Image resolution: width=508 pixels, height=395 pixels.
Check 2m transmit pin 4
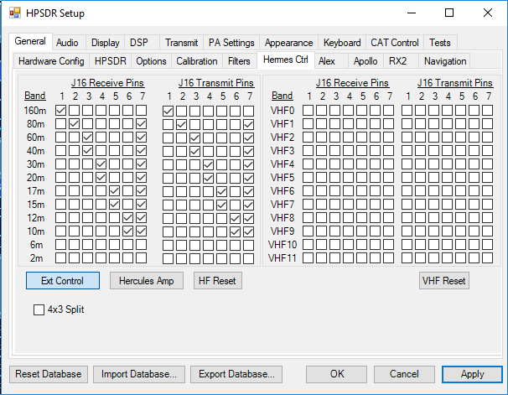tap(209, 259)
